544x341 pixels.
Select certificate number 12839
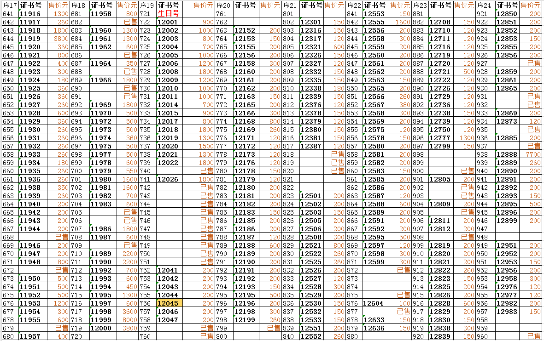click(x=440, y=336)
